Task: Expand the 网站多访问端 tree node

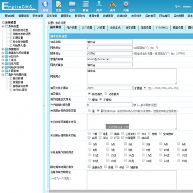Action: [3, 67]
